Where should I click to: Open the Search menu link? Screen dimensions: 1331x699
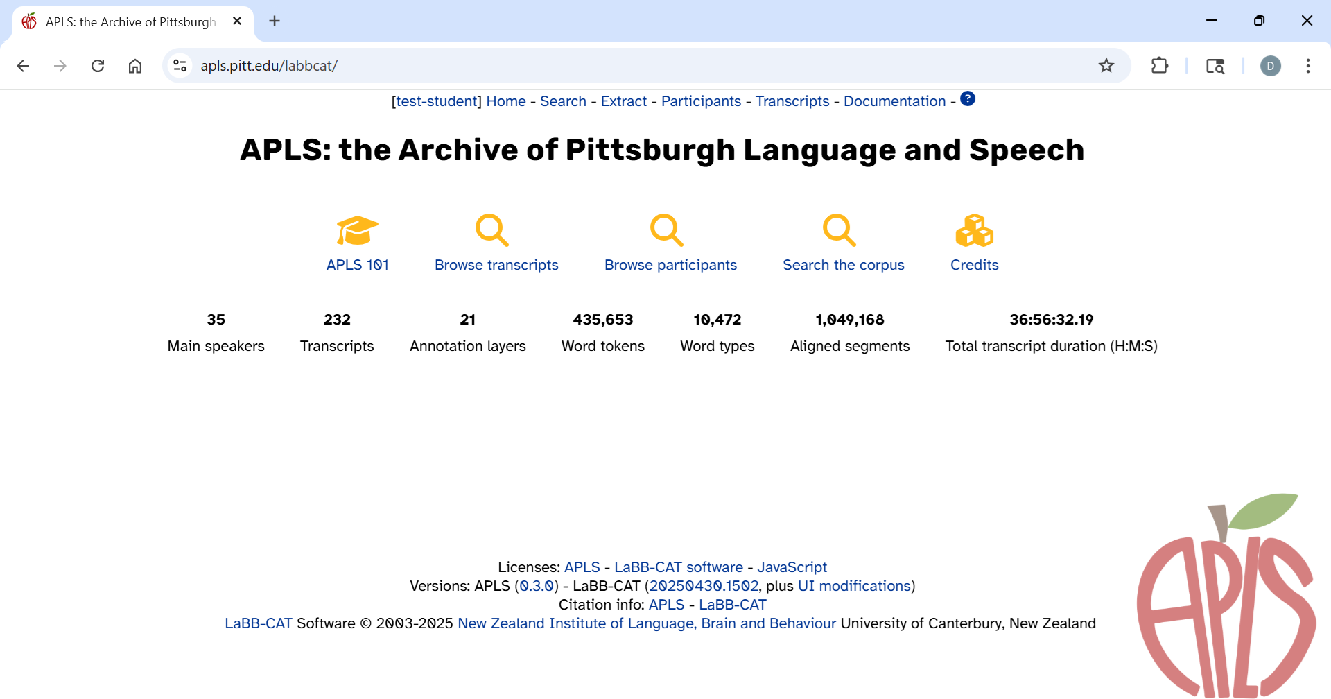point(563,101)
